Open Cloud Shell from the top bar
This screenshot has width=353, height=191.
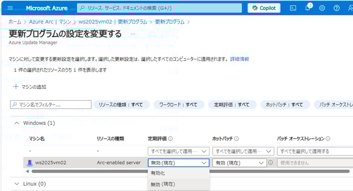293,8
